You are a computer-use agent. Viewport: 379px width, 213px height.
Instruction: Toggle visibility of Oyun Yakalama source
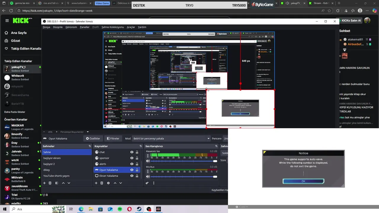tap(132, 170)
